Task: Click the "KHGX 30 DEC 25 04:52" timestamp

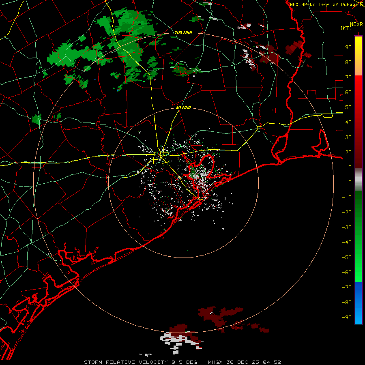Action: tap(245, 362)
